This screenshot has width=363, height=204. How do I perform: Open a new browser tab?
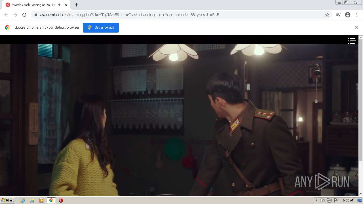pyautogui.click(x=77, y=5)
